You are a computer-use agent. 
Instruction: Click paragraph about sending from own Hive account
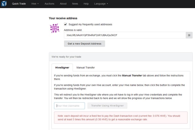coord(119,87)
